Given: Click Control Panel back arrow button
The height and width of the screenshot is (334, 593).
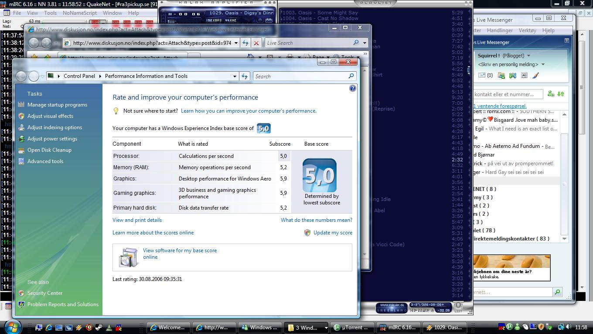Looking at the screenshot, I should [21, 76].
